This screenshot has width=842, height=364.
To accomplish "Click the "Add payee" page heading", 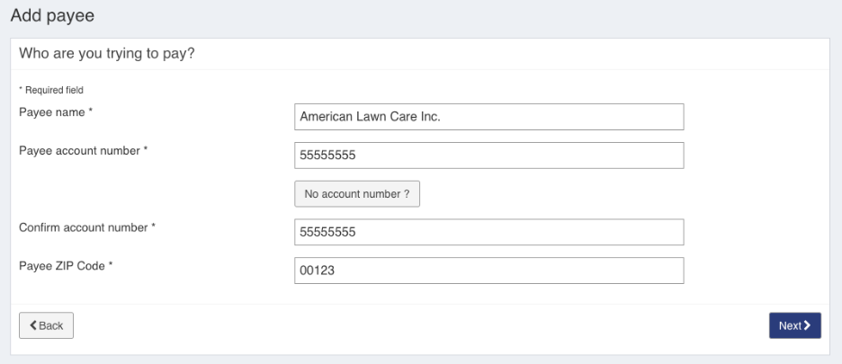I will point(52,15).
